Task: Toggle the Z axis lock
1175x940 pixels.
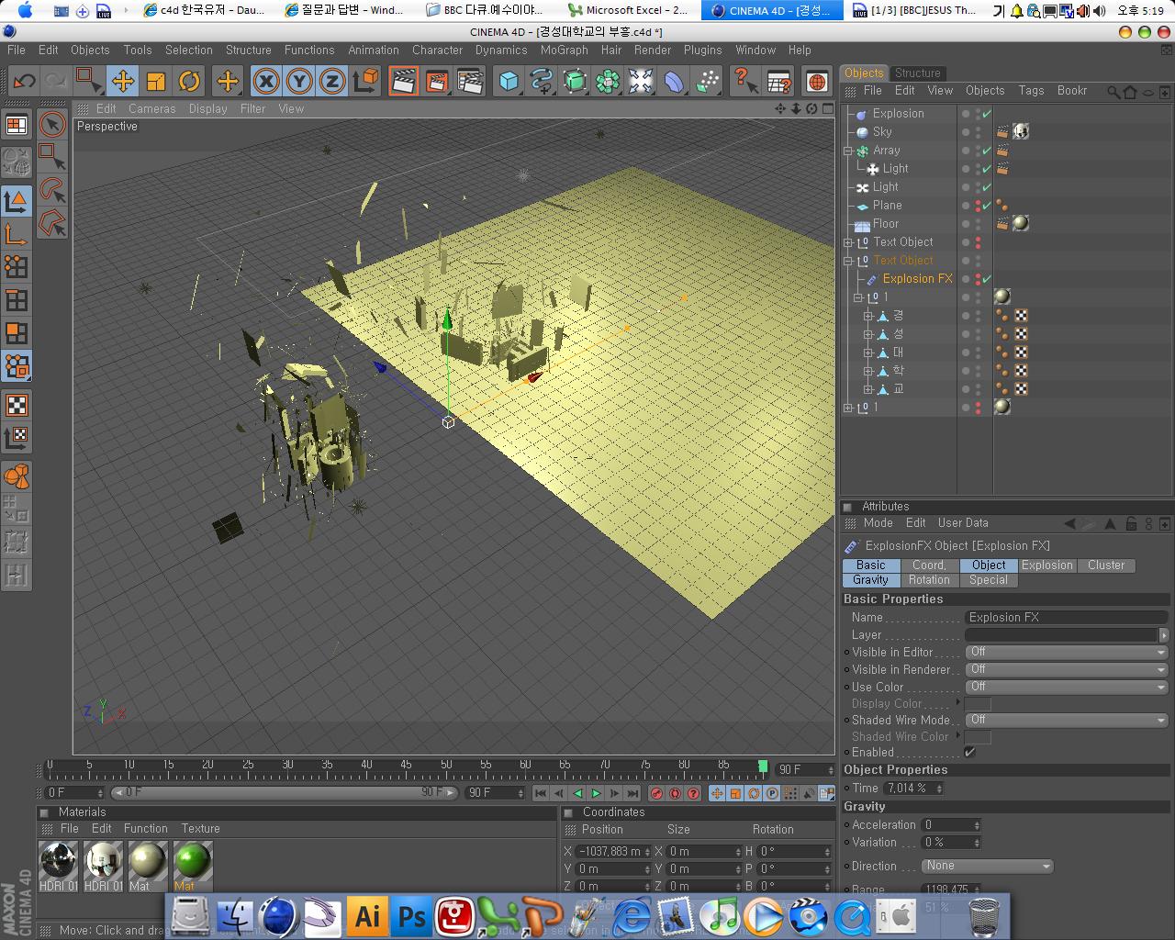Action: pos(332,81)
